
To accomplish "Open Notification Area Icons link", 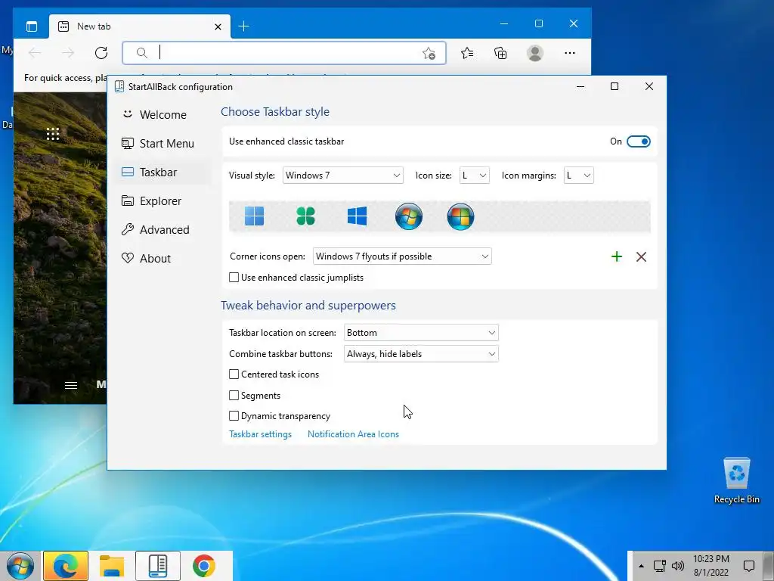I will [x=353, y=434].
